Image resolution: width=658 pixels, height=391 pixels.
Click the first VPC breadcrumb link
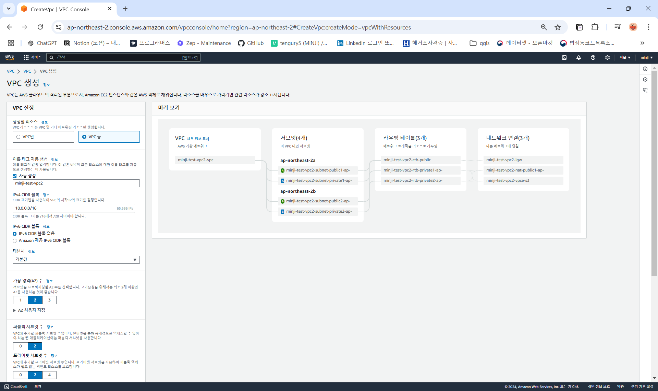(x=11, y=71)
